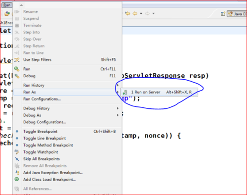Click the Step Into icon
247x195 pixels.
click(x=17, y=32)
